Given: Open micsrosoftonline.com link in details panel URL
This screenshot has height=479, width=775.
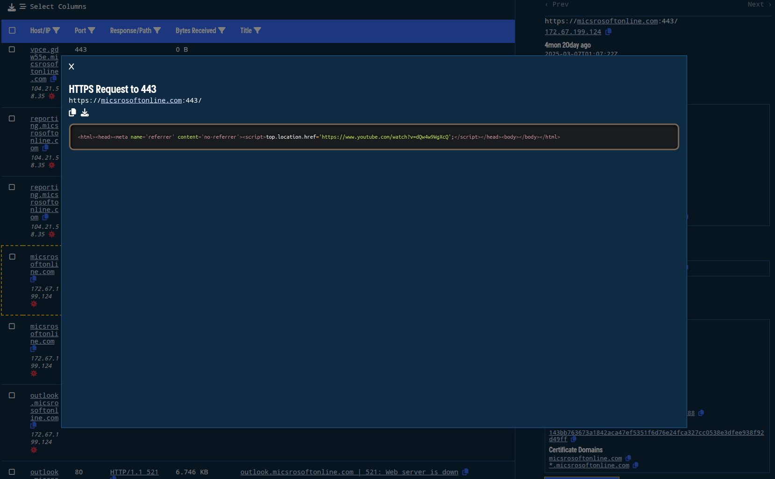Looking at the screenshot, I should tap(617, 21).
